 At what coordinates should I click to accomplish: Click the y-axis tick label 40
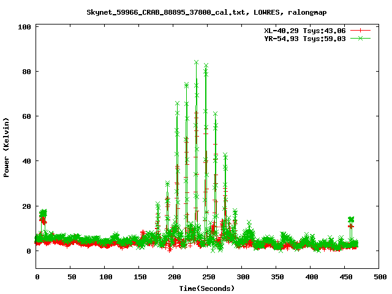pos(26,161)
